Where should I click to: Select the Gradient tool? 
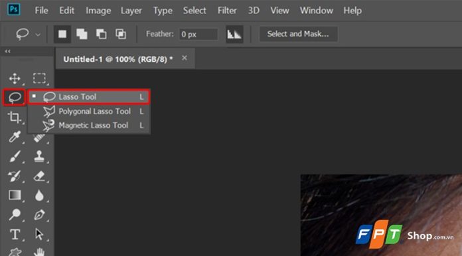(15, 195)
